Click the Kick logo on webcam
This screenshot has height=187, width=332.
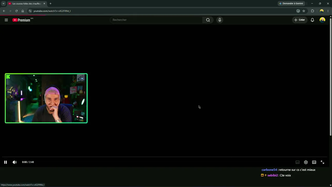[8, 77]
